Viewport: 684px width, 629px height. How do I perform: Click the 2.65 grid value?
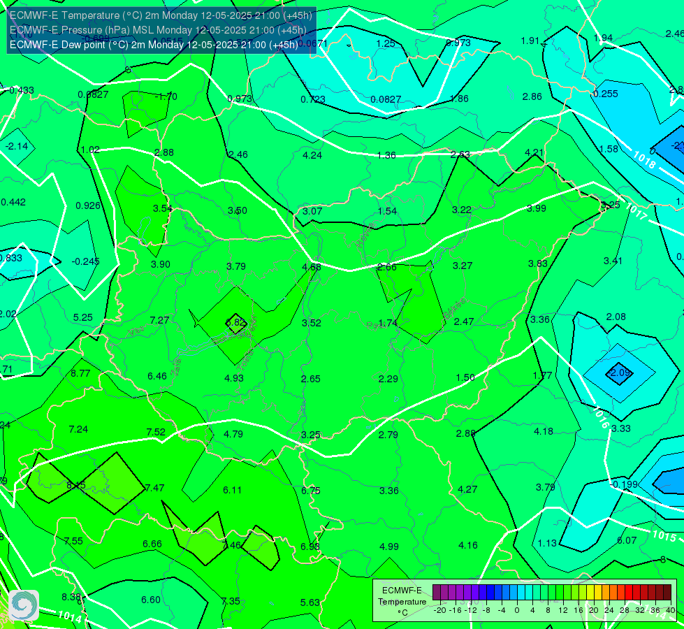311,378
